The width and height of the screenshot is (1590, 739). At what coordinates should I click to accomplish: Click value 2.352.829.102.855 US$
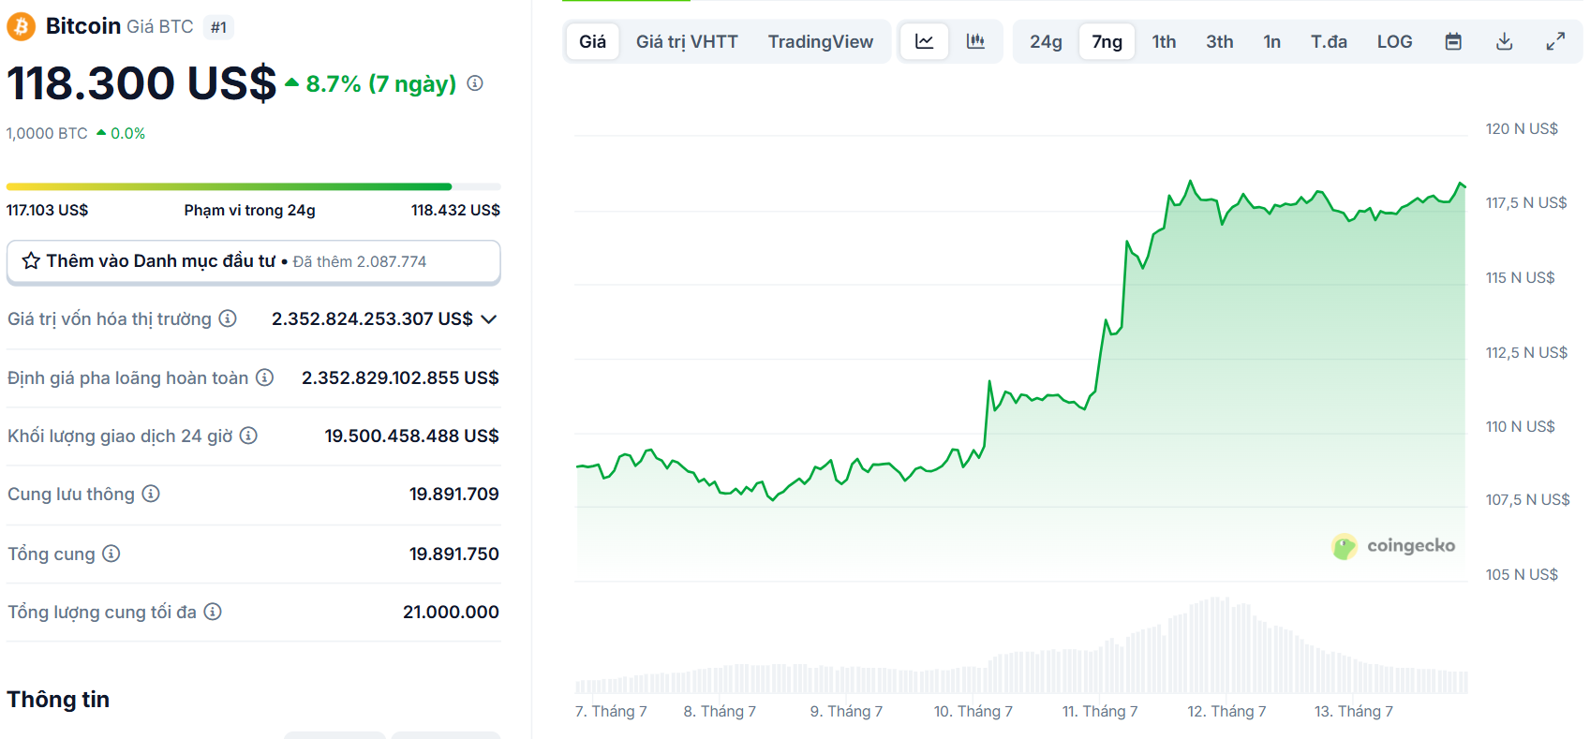coord(400,377)
